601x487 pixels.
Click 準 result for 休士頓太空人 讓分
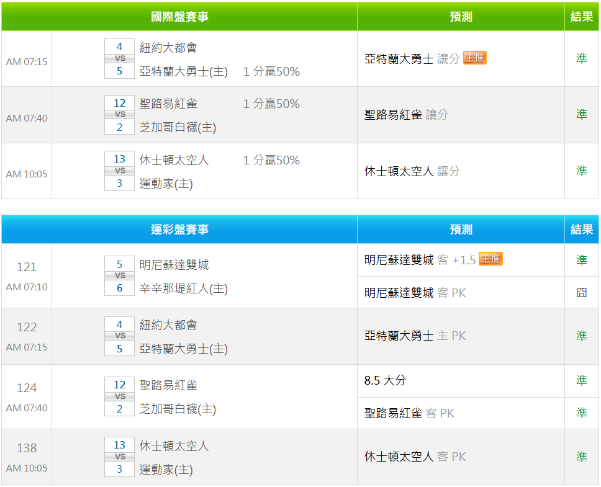point(582,171)
